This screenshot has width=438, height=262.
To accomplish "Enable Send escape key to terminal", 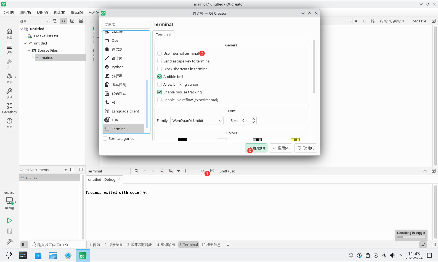I will 160,61.
